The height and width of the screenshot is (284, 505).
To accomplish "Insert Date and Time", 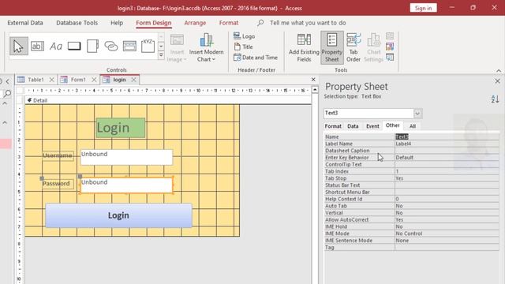I will [256, 58].
